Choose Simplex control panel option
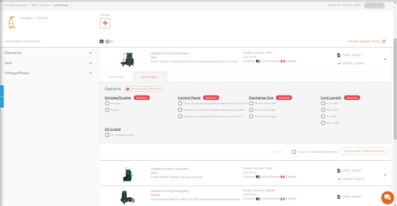This screenshot has height=206, width=397. coord(180,110)
